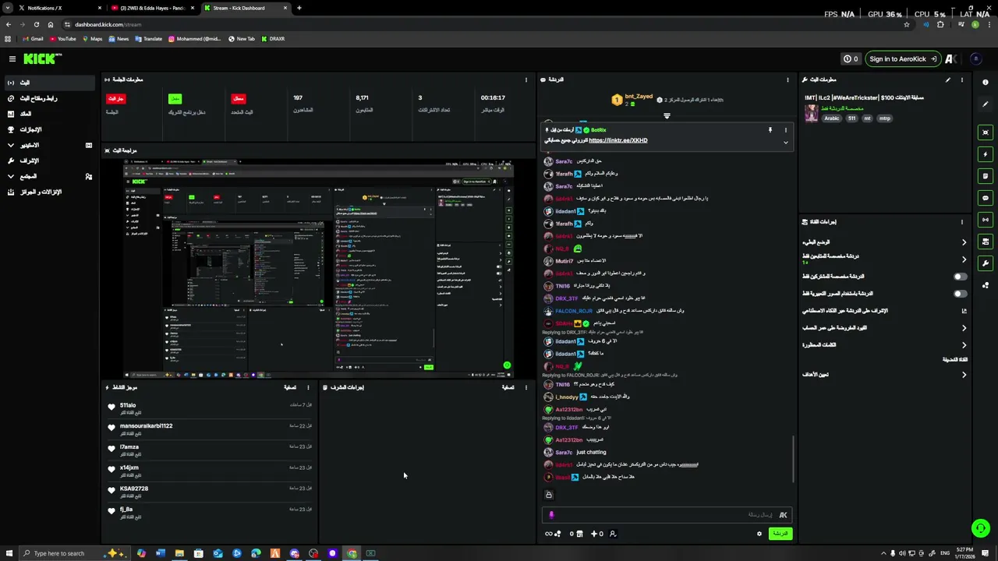This screenshot has width=998, height=561.
Task: Collapse the pinned message chevron
Action: point(785,143)
